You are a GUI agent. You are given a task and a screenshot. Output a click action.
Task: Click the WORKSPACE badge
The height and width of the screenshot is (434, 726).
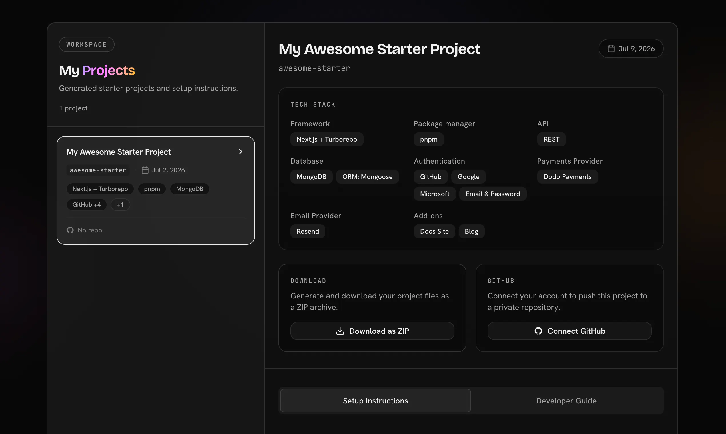click(x=87, y=45)
